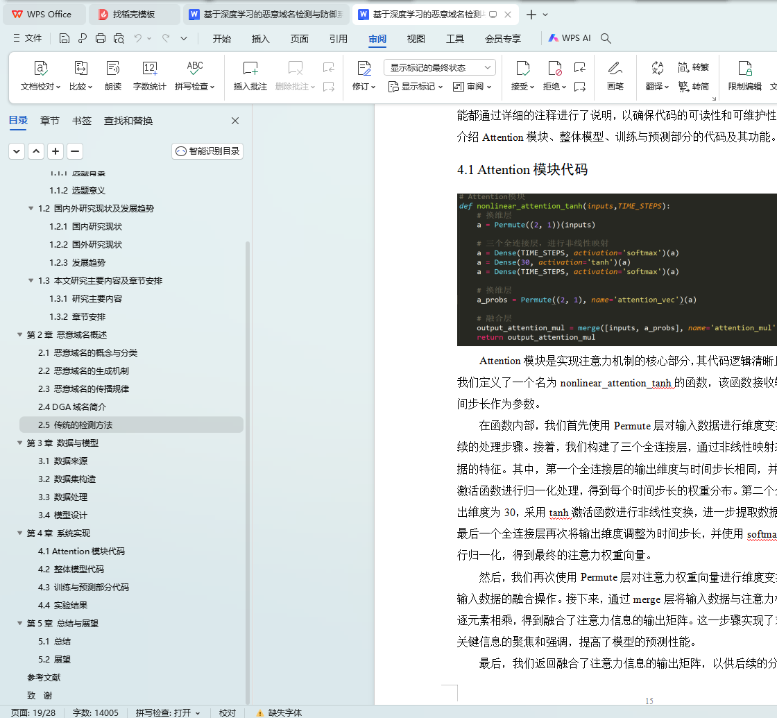Open the 显示标记 dropdown

click(416, 87)
